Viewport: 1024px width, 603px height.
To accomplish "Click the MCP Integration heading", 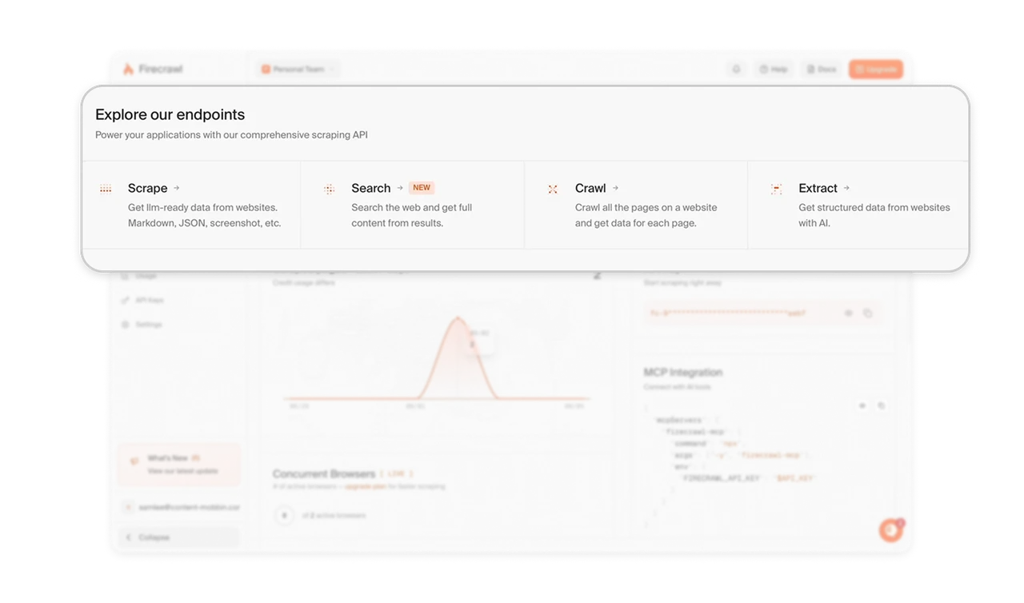I will tap(683, 373).
